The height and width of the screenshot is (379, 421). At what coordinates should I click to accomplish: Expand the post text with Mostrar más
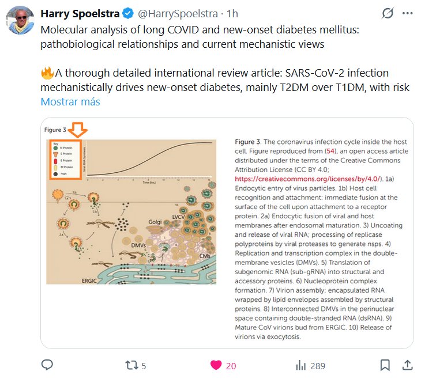pos(70,102)
